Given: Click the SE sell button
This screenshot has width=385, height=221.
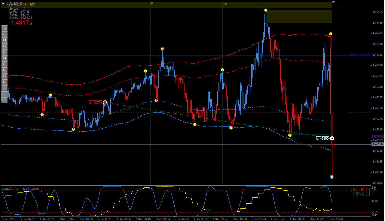Looking at the screenshot, I should (x=5, y=94).
